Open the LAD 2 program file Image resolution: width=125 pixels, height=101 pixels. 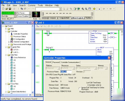16,52
